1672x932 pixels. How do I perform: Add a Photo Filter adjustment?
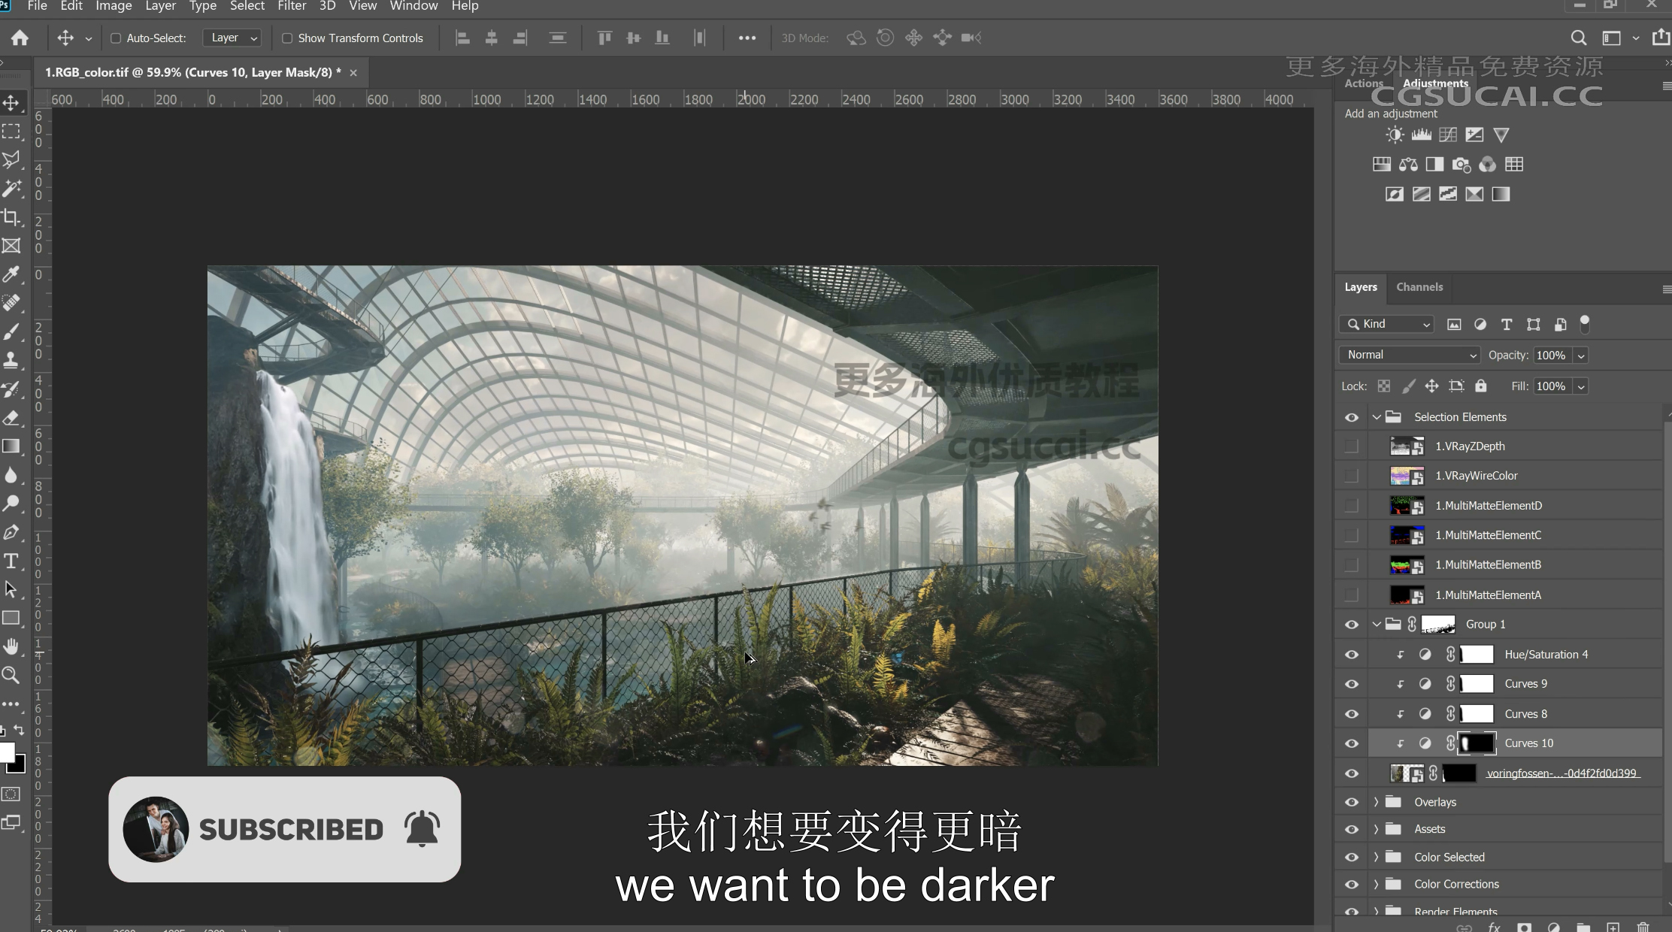[x=1461, y=165]
